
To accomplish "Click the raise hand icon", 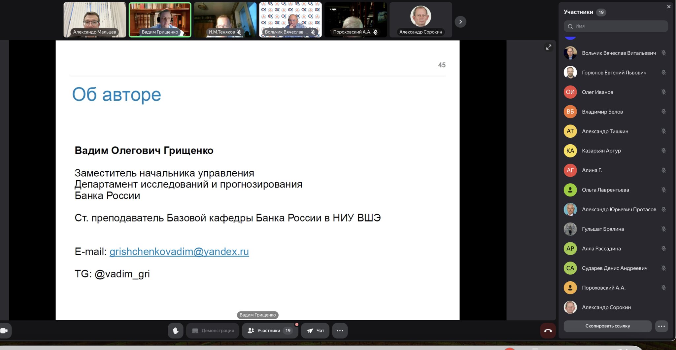I will pos(176,331).
